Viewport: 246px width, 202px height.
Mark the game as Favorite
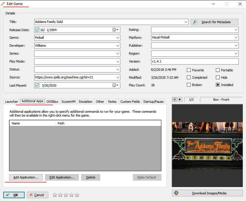[x=189, y=70]
